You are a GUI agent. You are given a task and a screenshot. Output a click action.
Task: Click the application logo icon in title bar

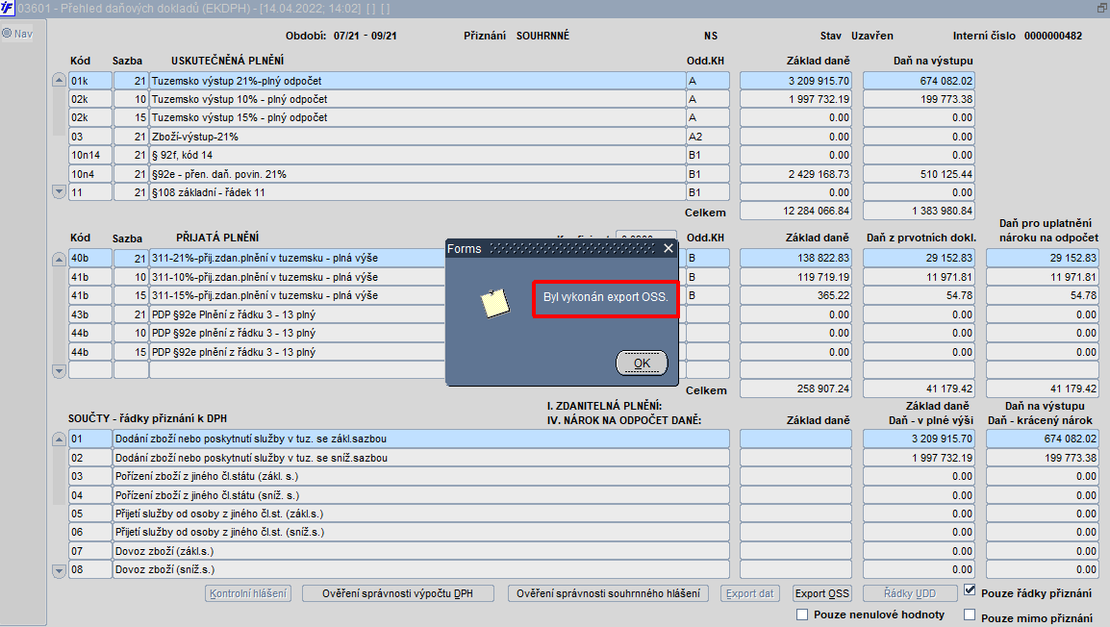point(7,8)
